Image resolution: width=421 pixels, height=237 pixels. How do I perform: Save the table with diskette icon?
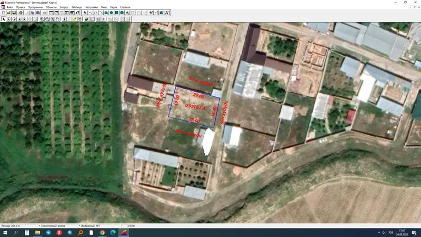pyautogui.click(x=14, y=13)
